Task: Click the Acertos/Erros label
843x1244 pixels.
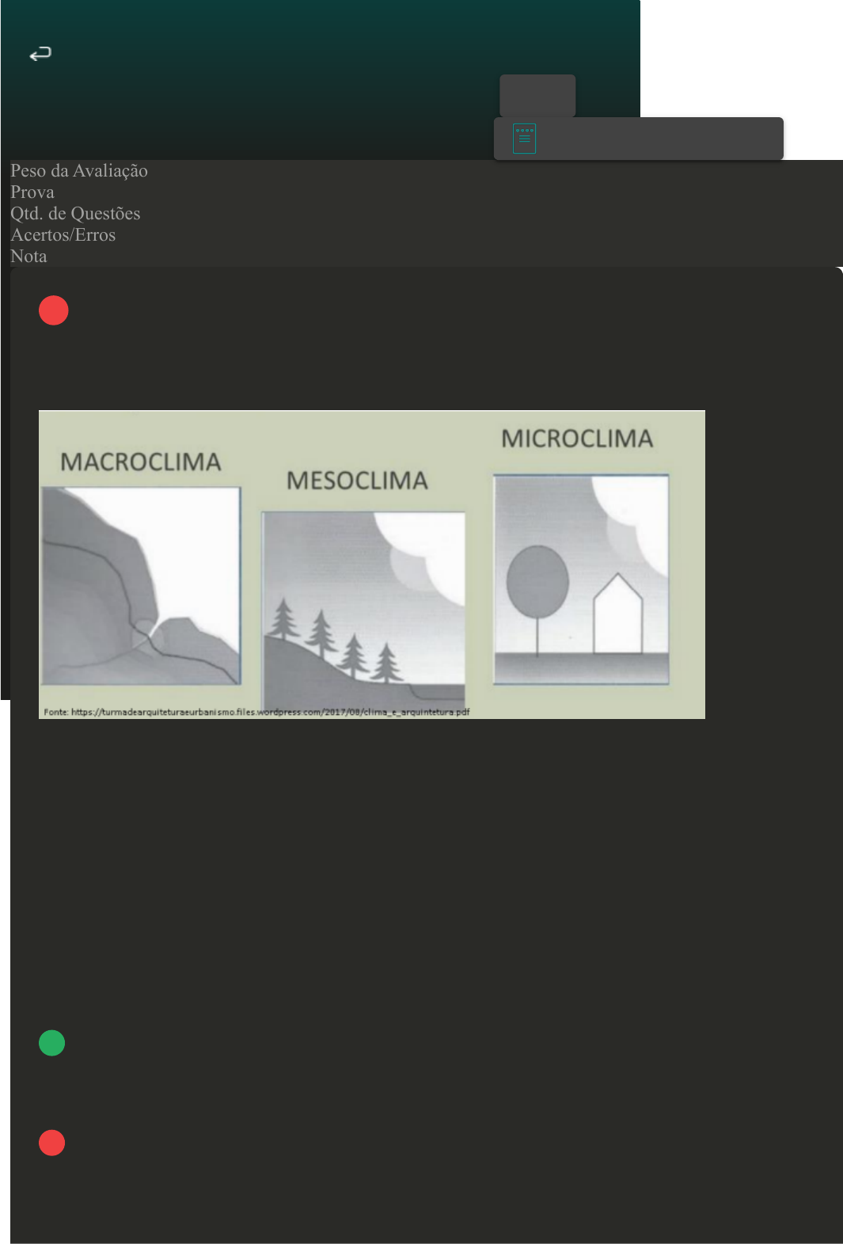Action: pos(63,235)
